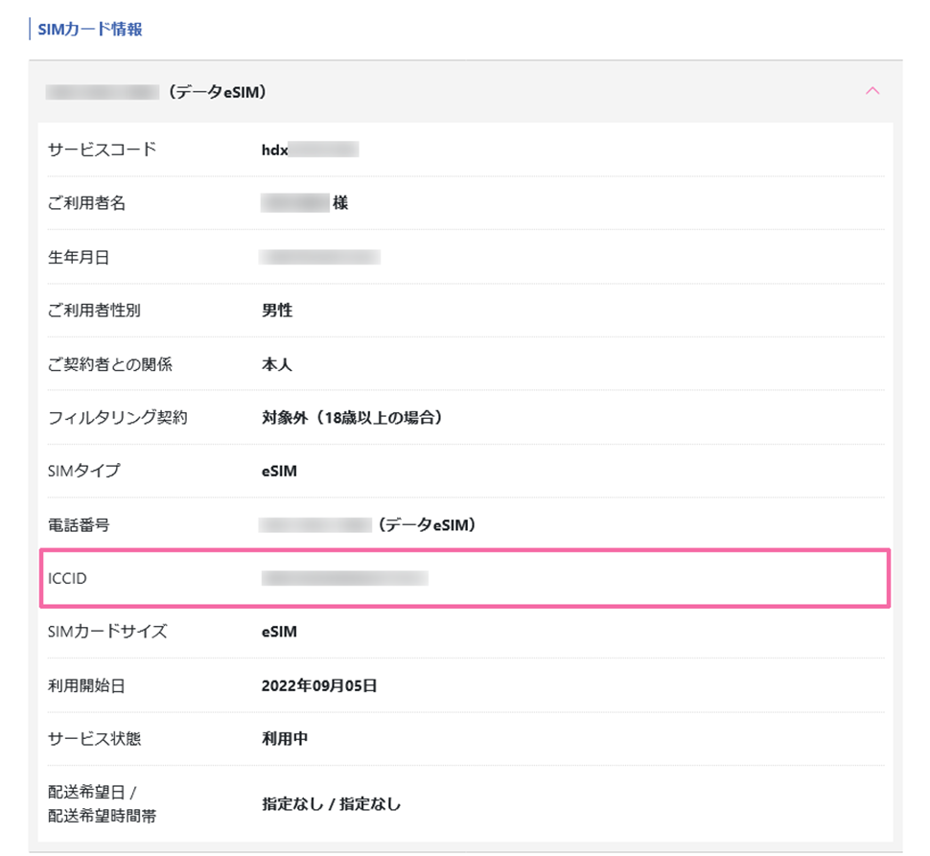Screen dimensions: 930x856
Task: Click the 対象外（18歳以上の場合） filtering value
Action: pyautogui.click(x=351, y=418)
